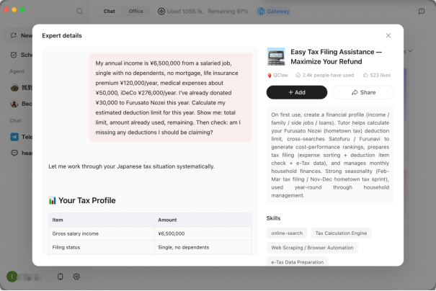Click the 523 likes thumbs-up icon
The image size is (436, 291).
pos(365,76)
